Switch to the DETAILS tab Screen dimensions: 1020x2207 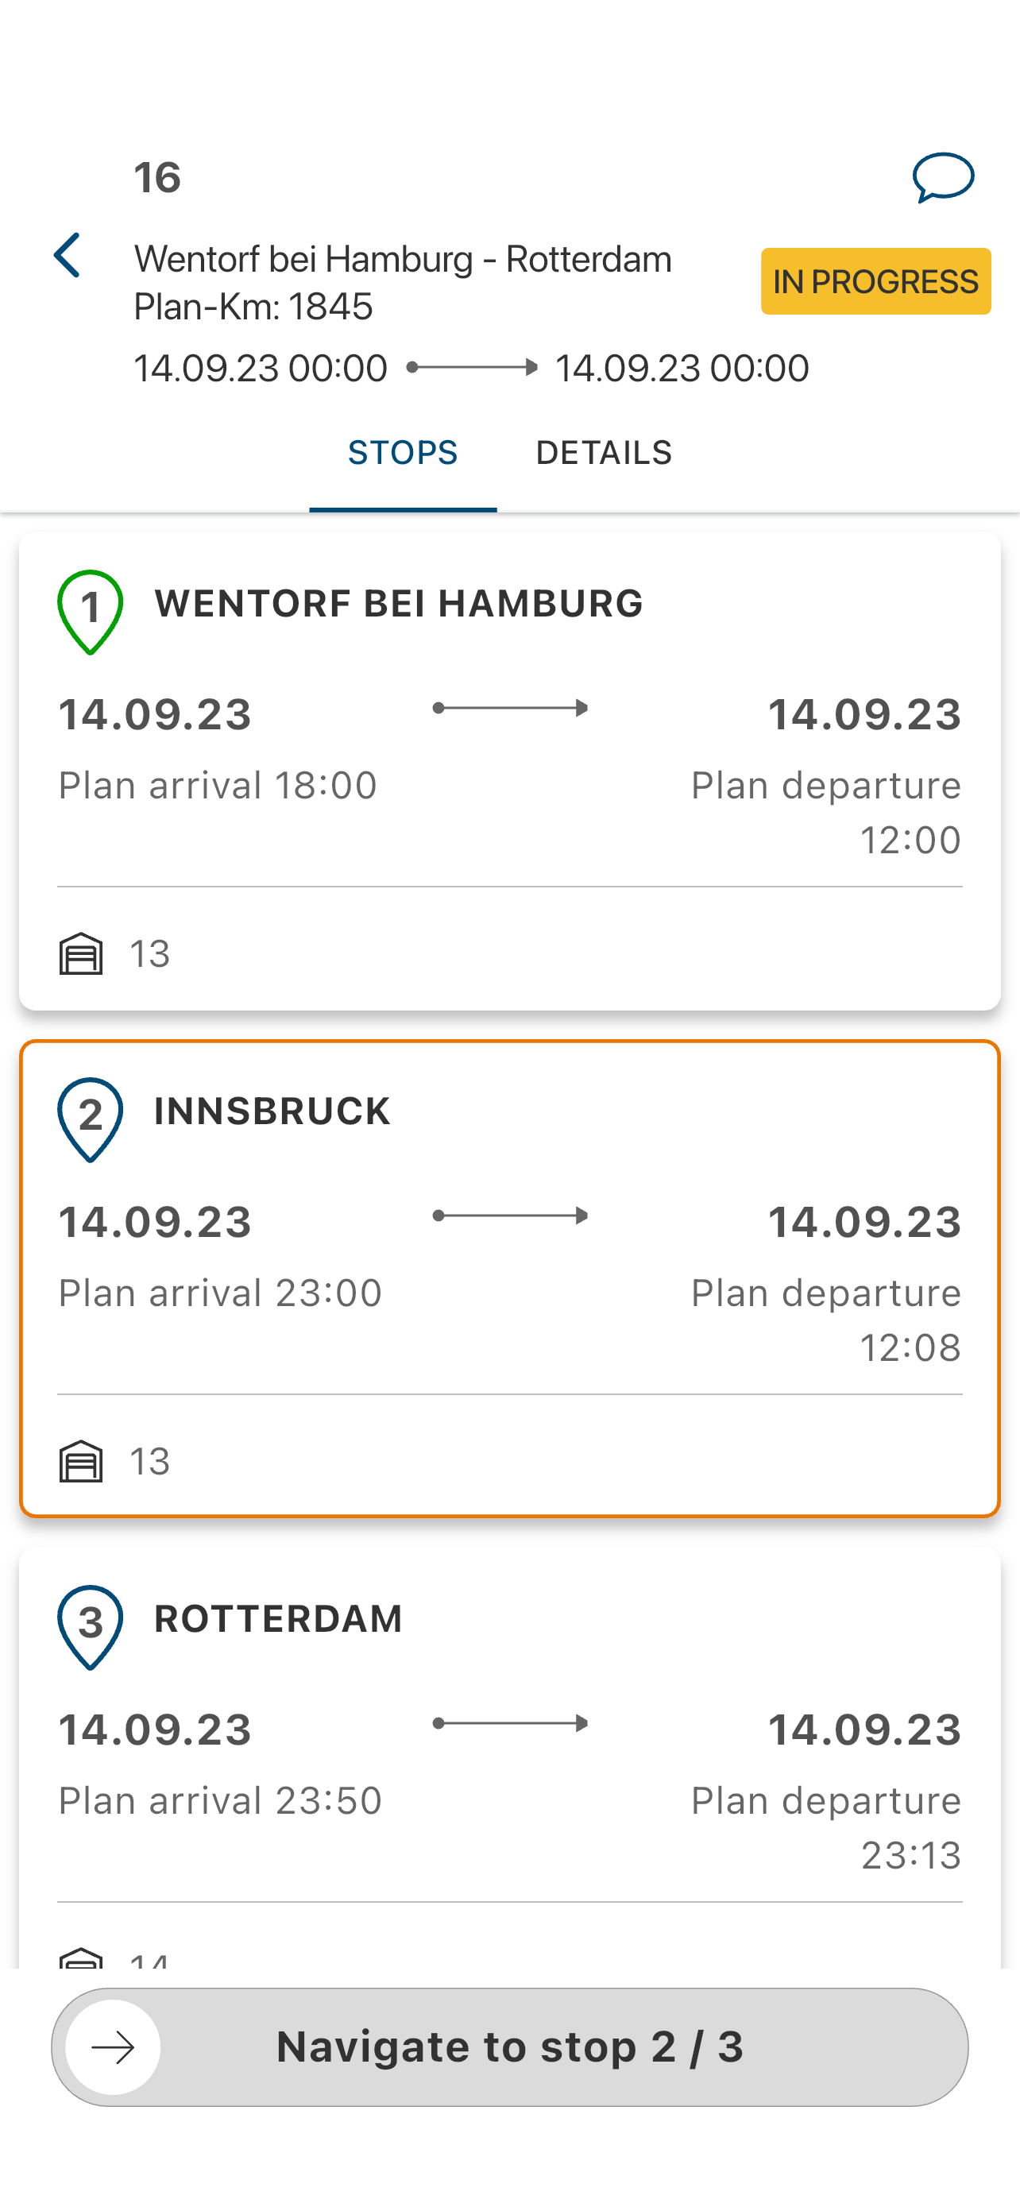pyautogui.click(x=604, y=453)
